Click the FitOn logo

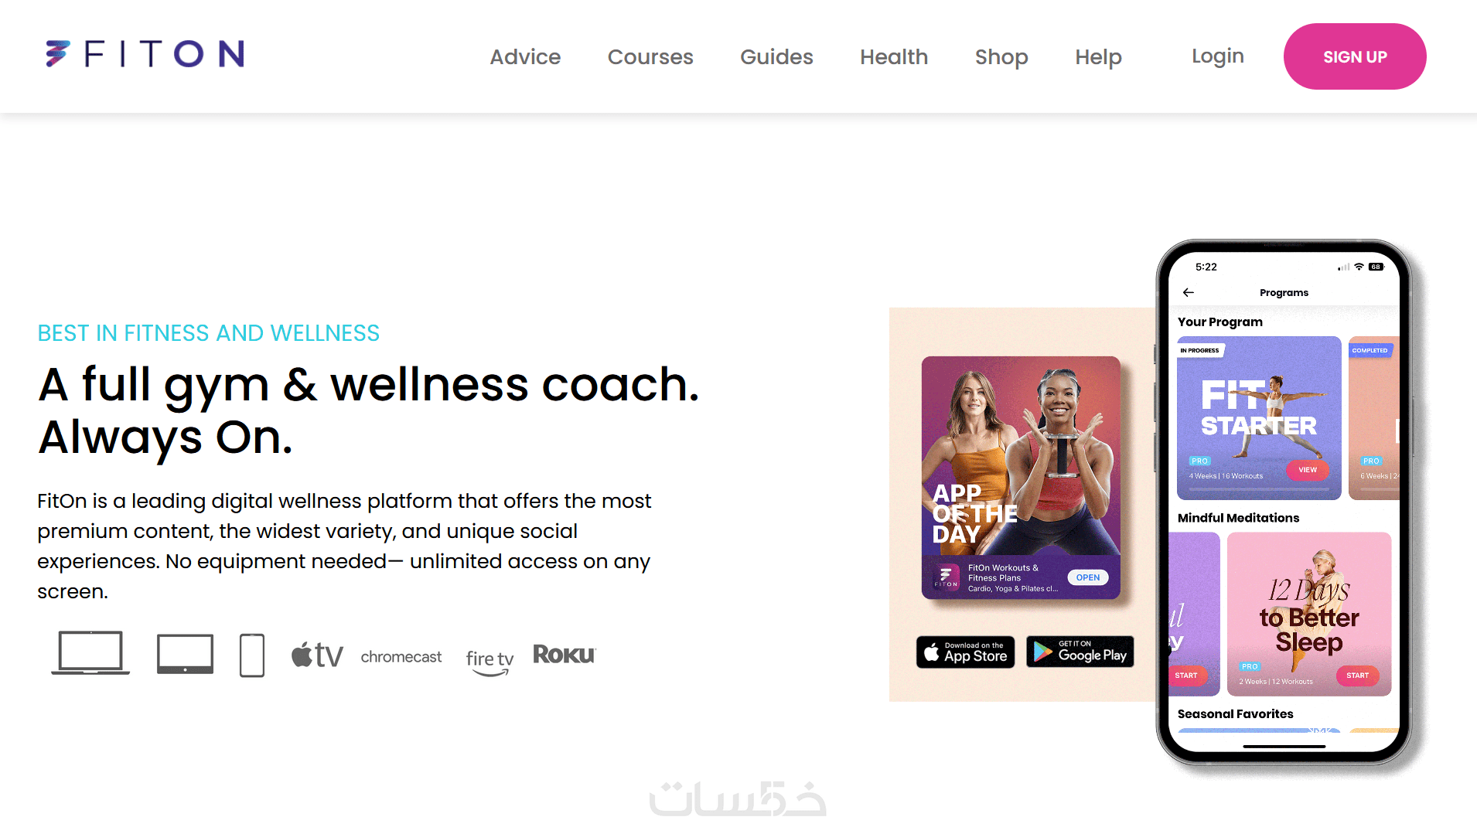click(145, 54)
